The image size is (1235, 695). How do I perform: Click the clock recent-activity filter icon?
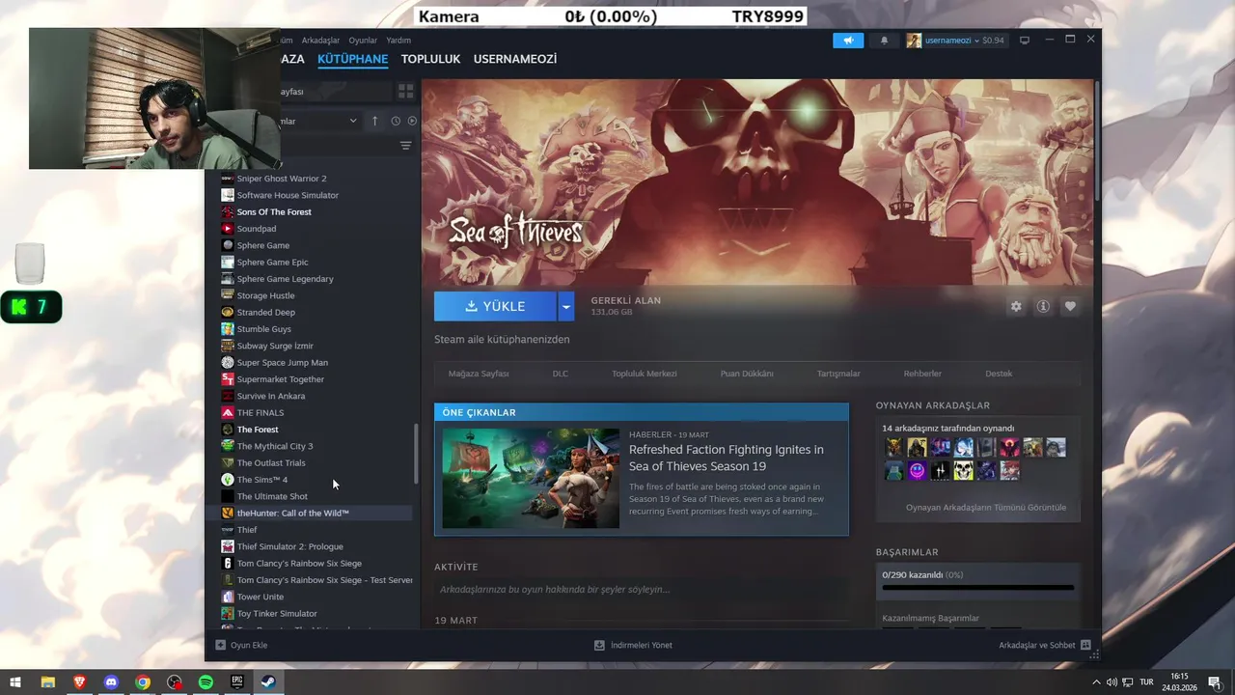396,121
